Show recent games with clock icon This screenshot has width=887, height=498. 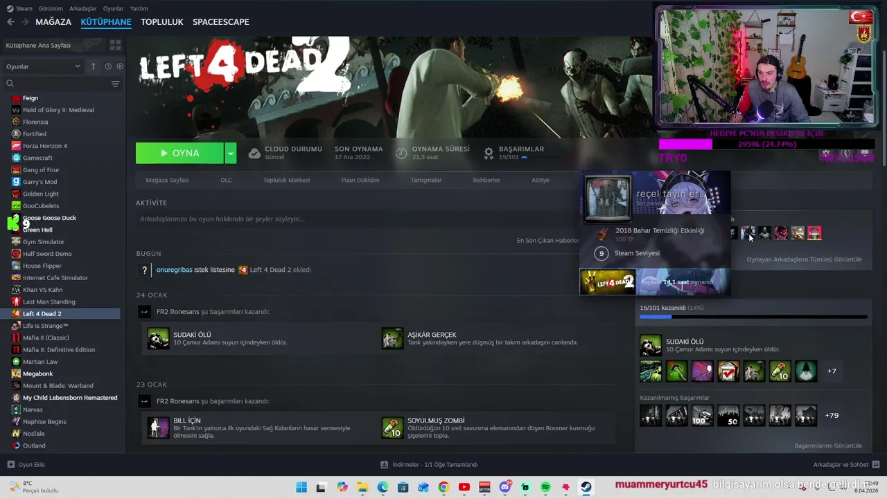108,66
